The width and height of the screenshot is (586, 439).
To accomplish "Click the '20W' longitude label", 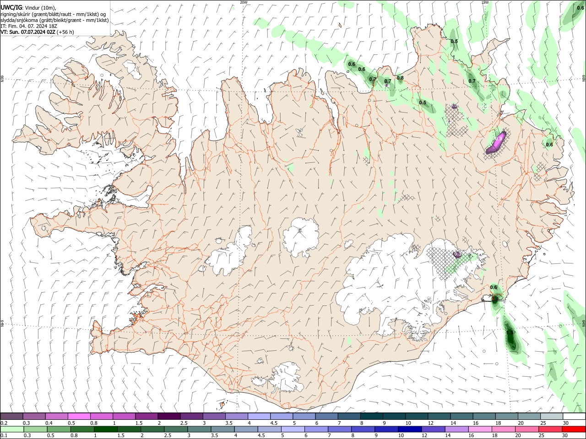I will click(244, 2).
